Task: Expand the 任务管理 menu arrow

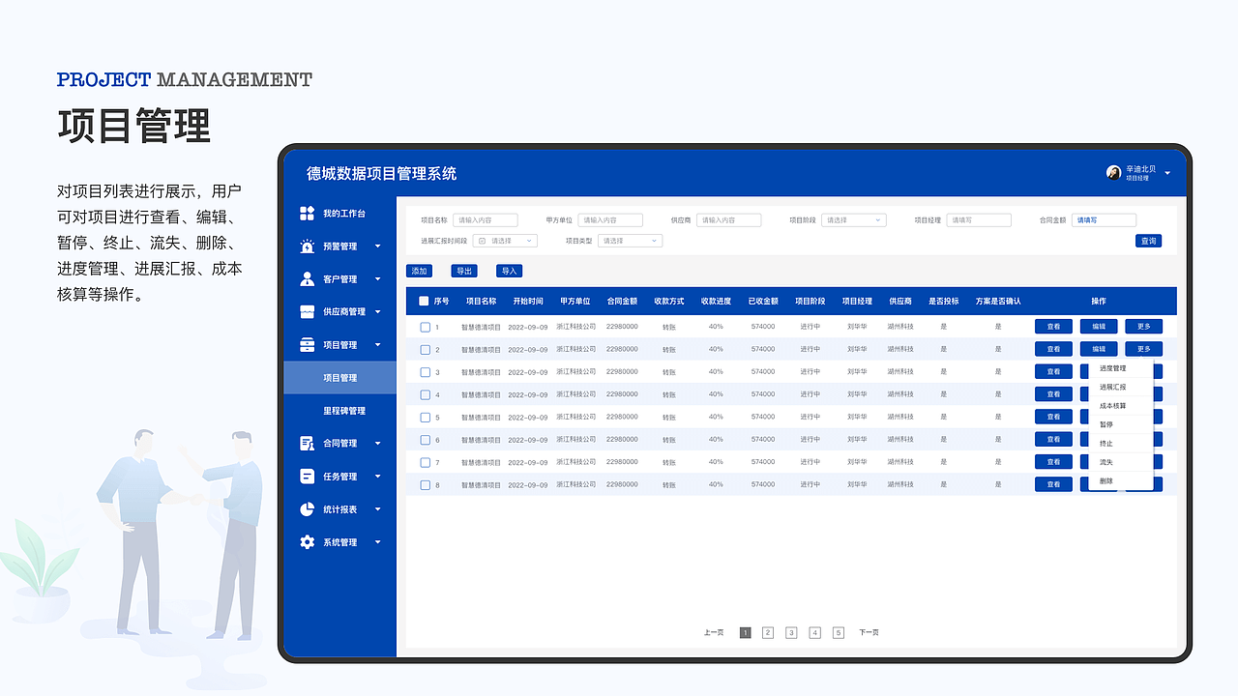Action: point(377,477)
